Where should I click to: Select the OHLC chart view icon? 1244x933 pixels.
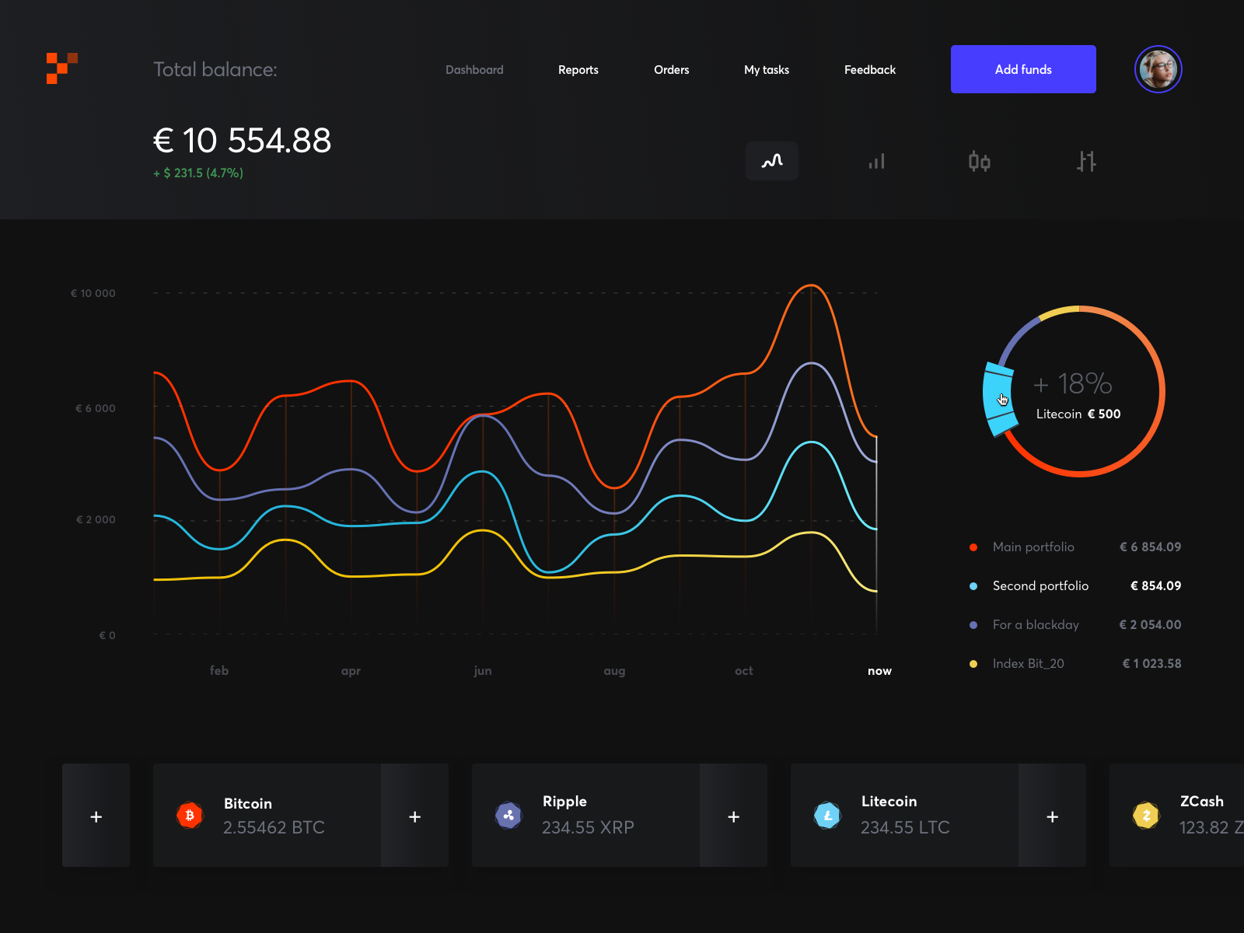click(1086, 161)
